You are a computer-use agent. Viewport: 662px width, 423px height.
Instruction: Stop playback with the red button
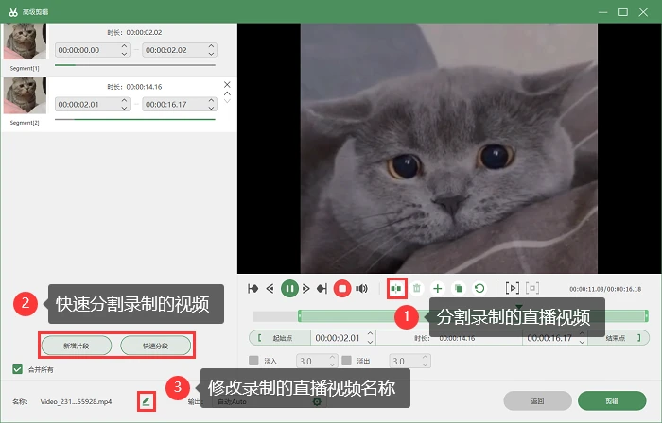click(342, 289)
